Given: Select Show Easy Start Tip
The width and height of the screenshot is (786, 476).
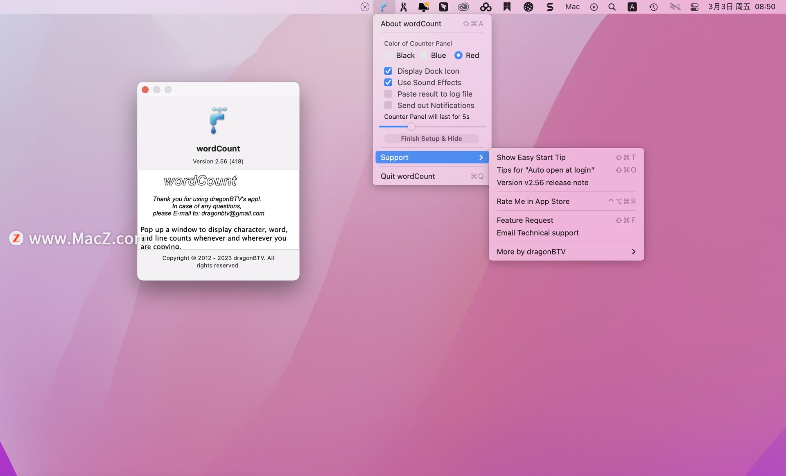Looking at the screenshot, I should [x=566, y=158].
